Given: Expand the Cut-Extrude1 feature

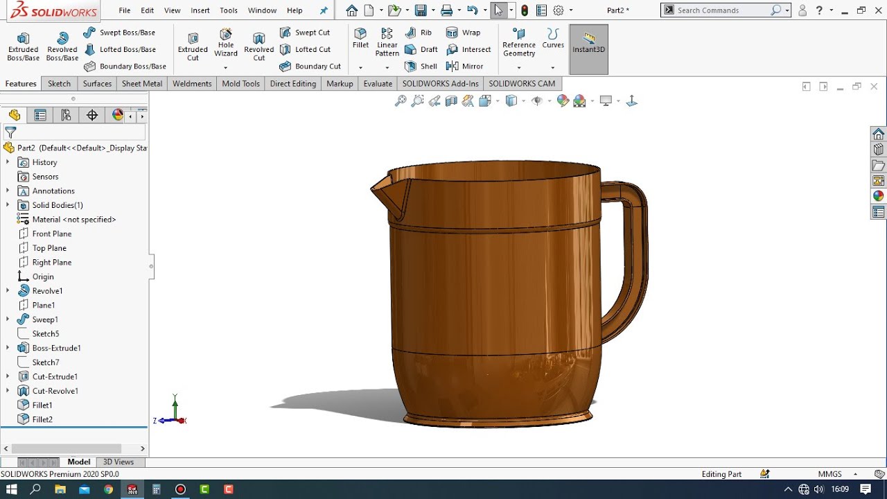Looking at the screenshot, I should [x=8, y=376].
